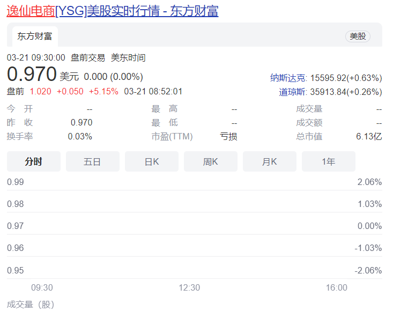Click the Nasdaq value 15595.92(+0.63%)
This screenshot has width=393, height=311.
[346, 78]
